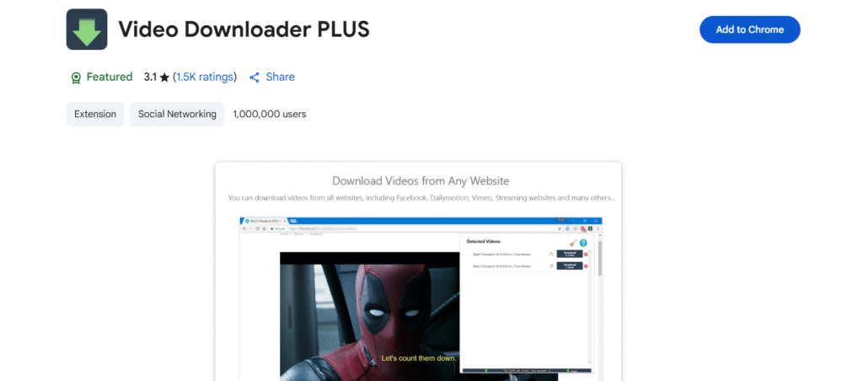Select the Social Networking category chip
Screen dimensions: 863x381
click(177, 114)
